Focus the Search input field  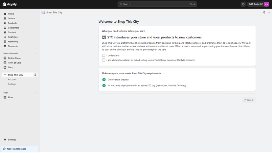click(x=157, y=4)
